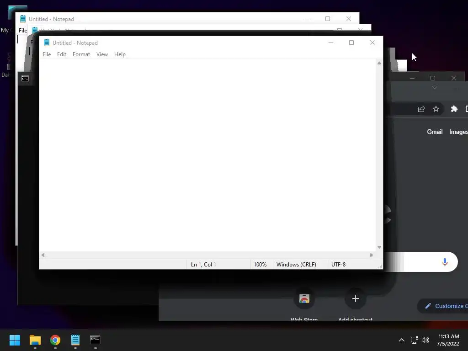Click Command Prompt window title icon
This screenshot has width=468, height=351.
point(25,79)
